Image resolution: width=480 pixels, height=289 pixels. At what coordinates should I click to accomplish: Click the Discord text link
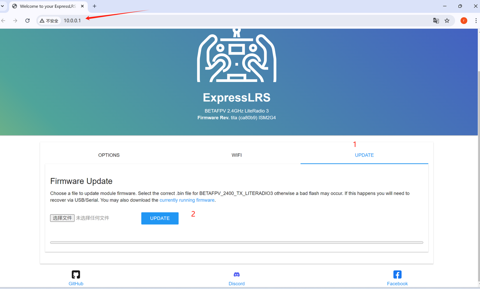pos(237,284)
